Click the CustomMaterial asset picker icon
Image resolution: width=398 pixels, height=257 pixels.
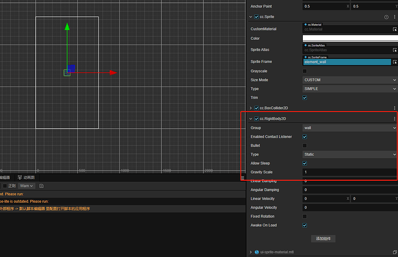click(x=395, y=29)
